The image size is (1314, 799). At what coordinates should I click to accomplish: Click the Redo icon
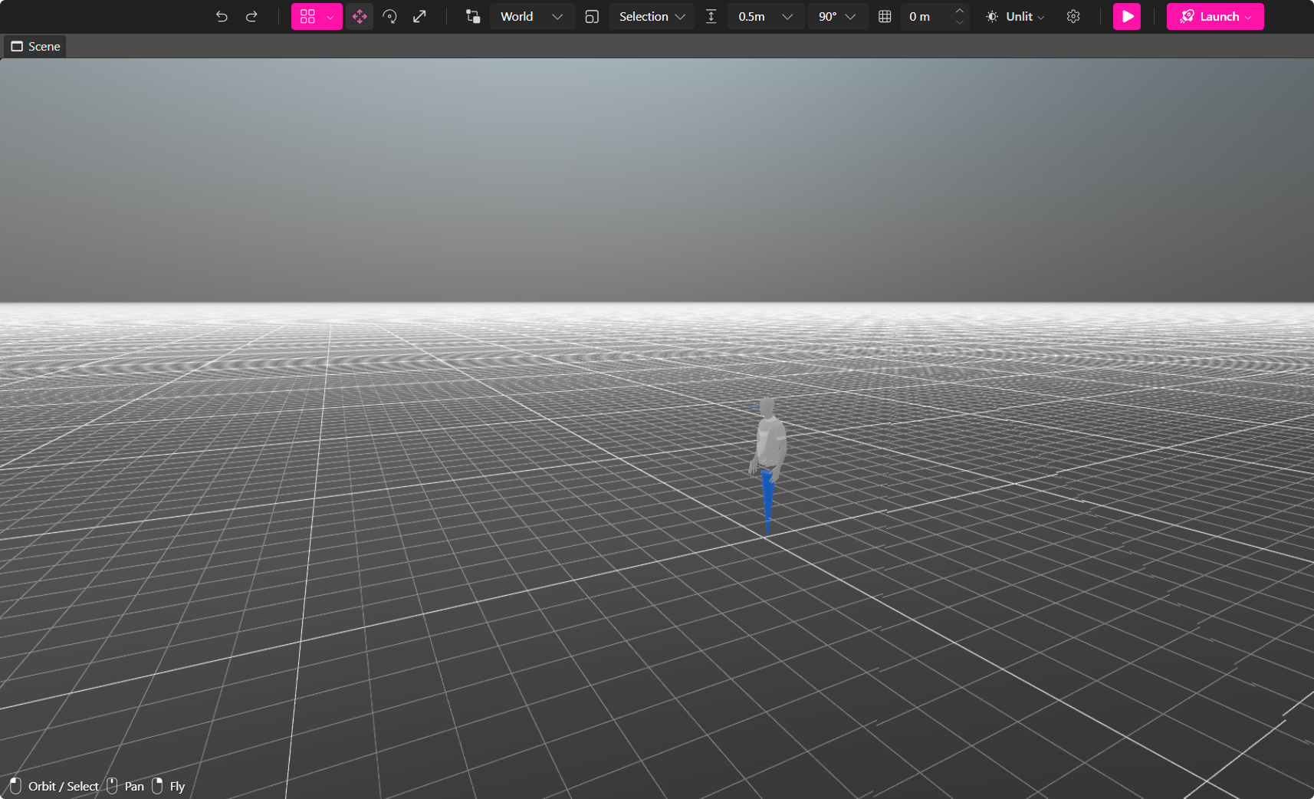(251, 16)
